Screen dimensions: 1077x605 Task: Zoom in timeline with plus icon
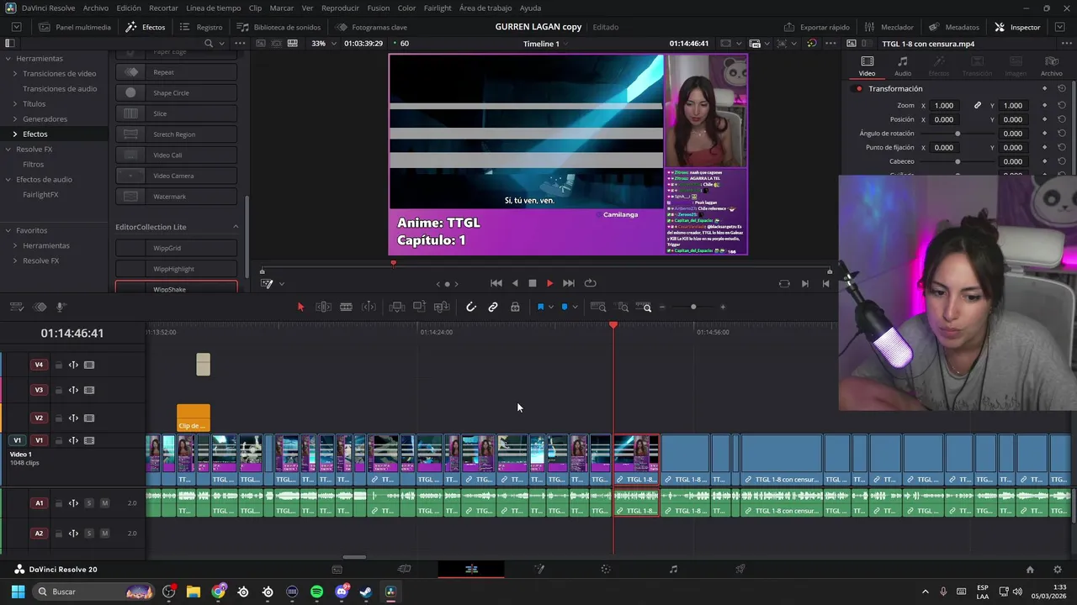(x=723, y=307)
